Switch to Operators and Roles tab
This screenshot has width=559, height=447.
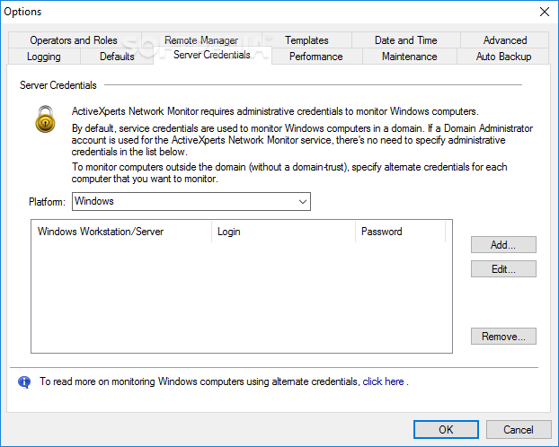(x=74, y=40)
